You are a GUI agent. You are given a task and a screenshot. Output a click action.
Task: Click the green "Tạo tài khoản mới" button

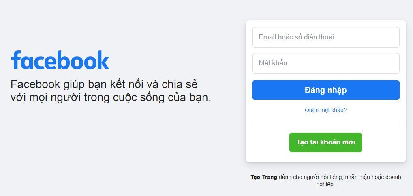pyautogui.click(x=325, y=142)
